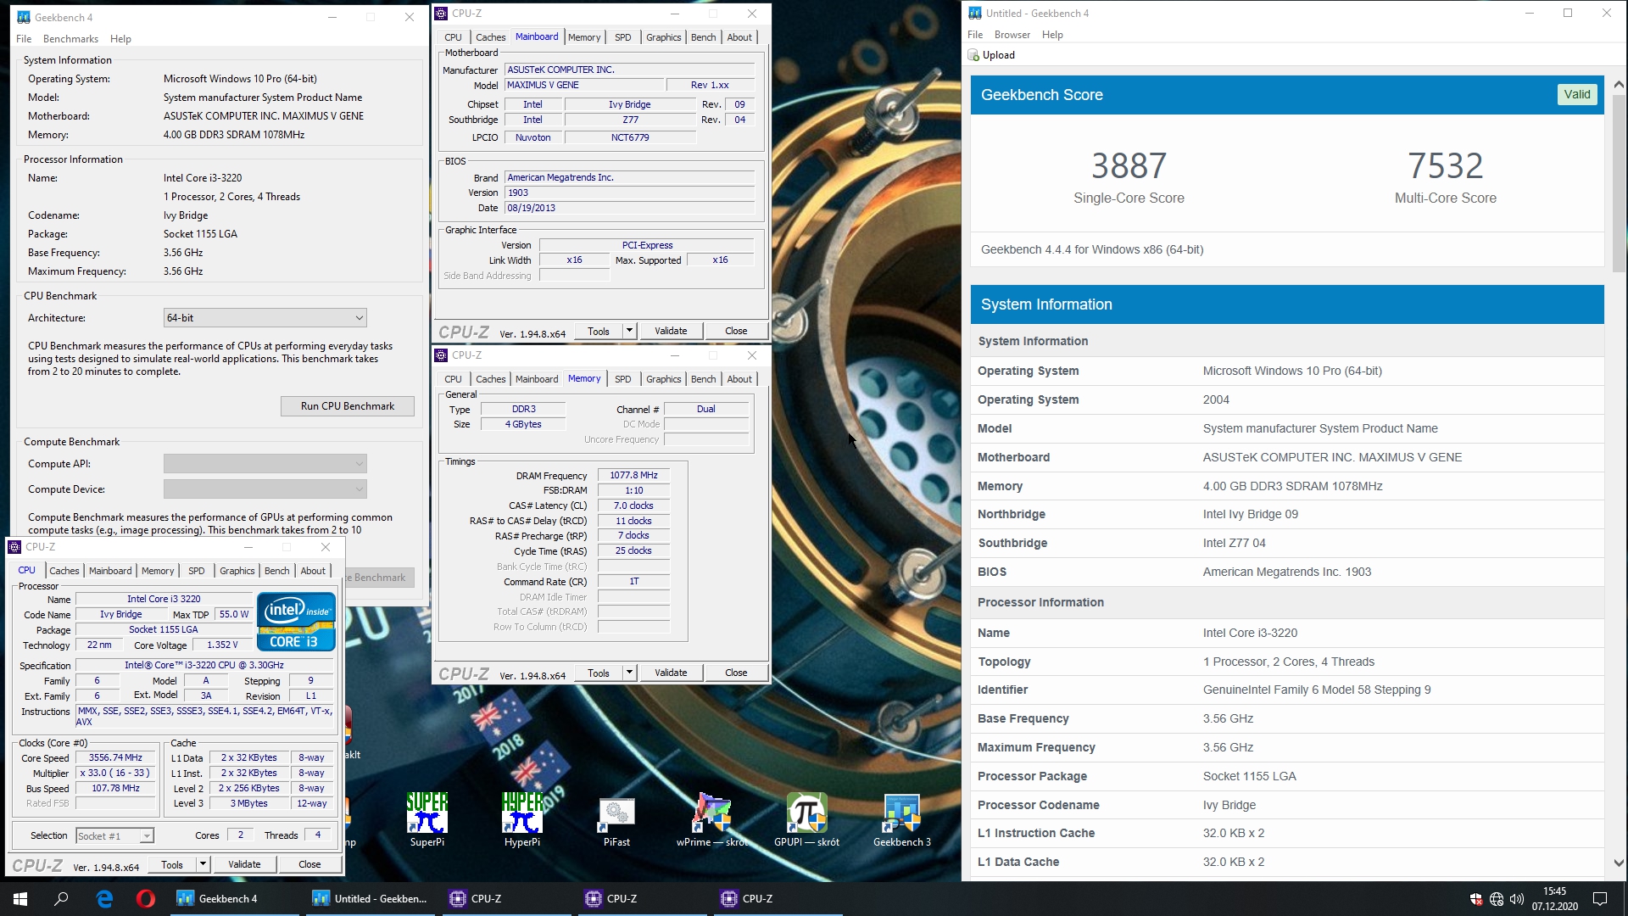Click Geekbench 4 window title icon
The width and height of the screenshot is (1628, 916).
tap(23, 17)
